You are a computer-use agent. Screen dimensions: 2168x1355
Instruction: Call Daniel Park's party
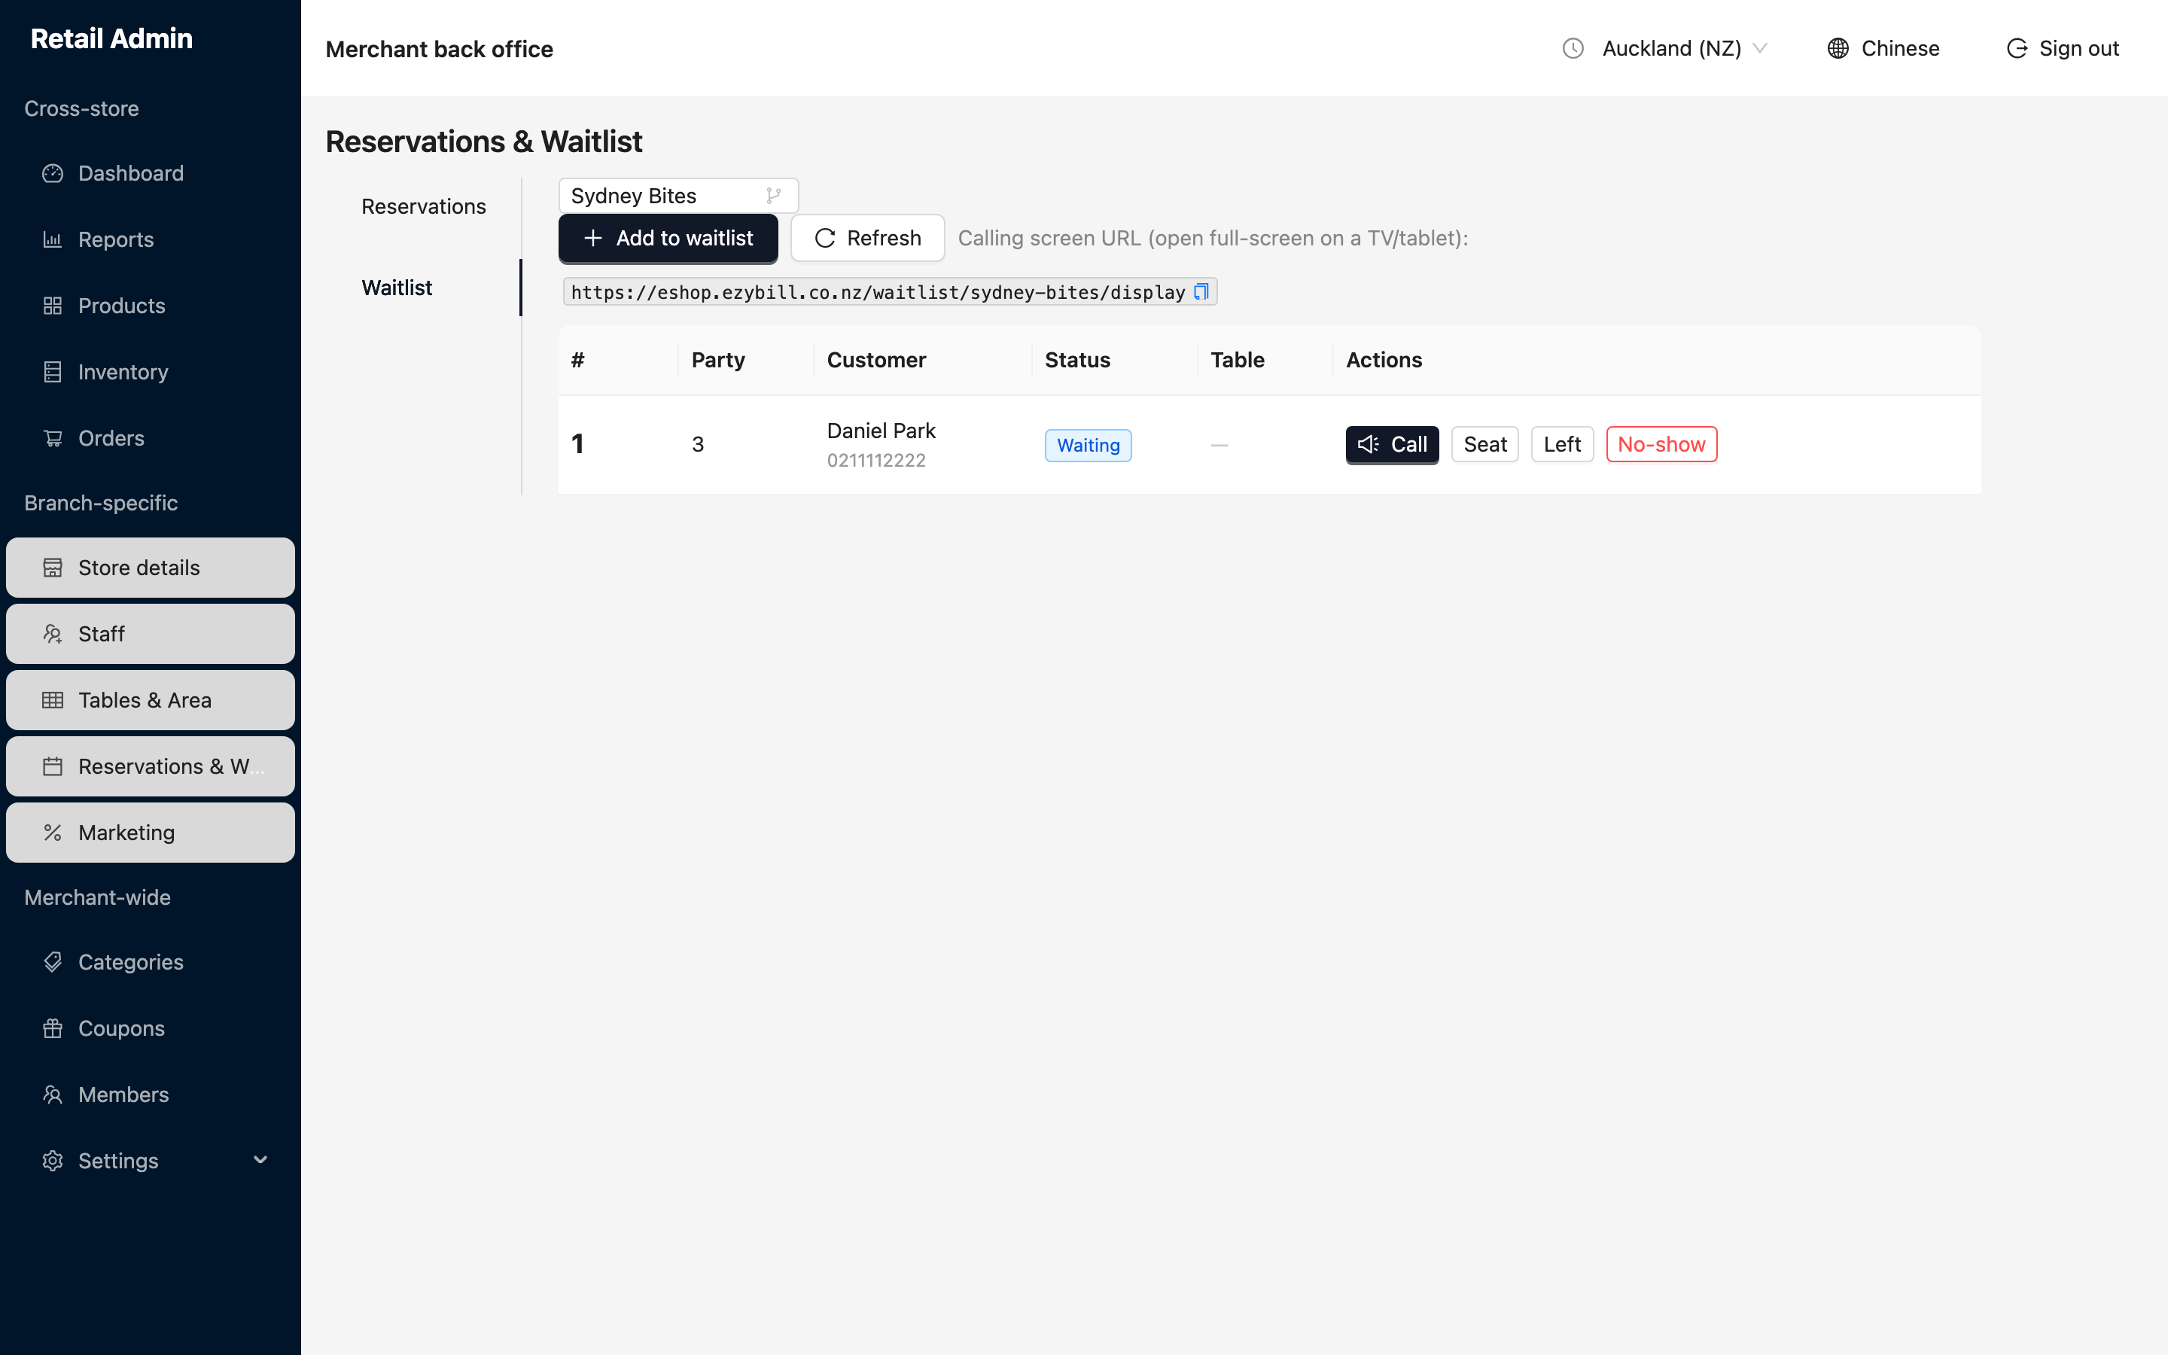[1392, 444]
